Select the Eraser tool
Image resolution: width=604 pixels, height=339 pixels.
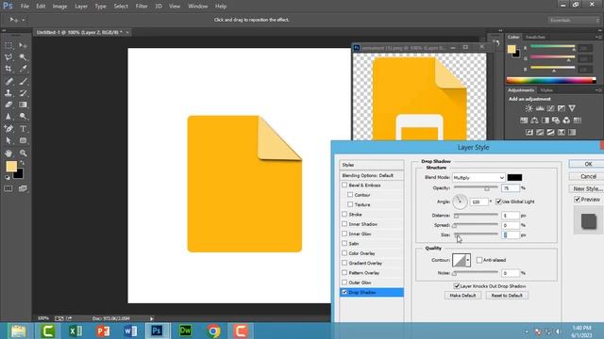point(8,105)
